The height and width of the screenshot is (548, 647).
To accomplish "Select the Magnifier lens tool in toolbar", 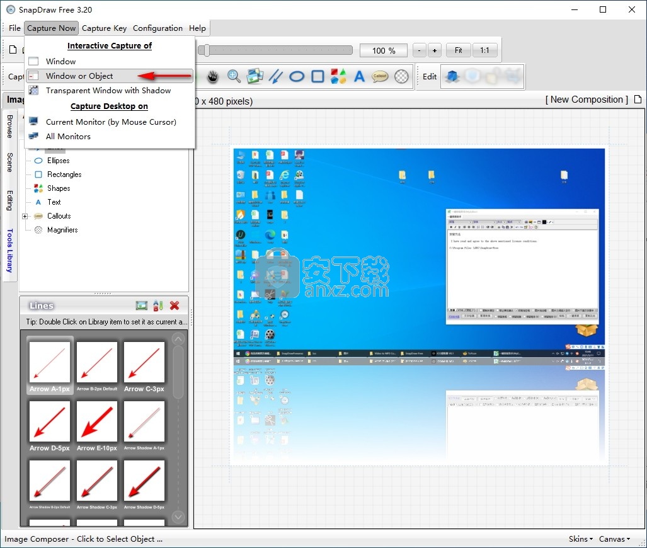I will pyautogui.click(x=401, y=76).
